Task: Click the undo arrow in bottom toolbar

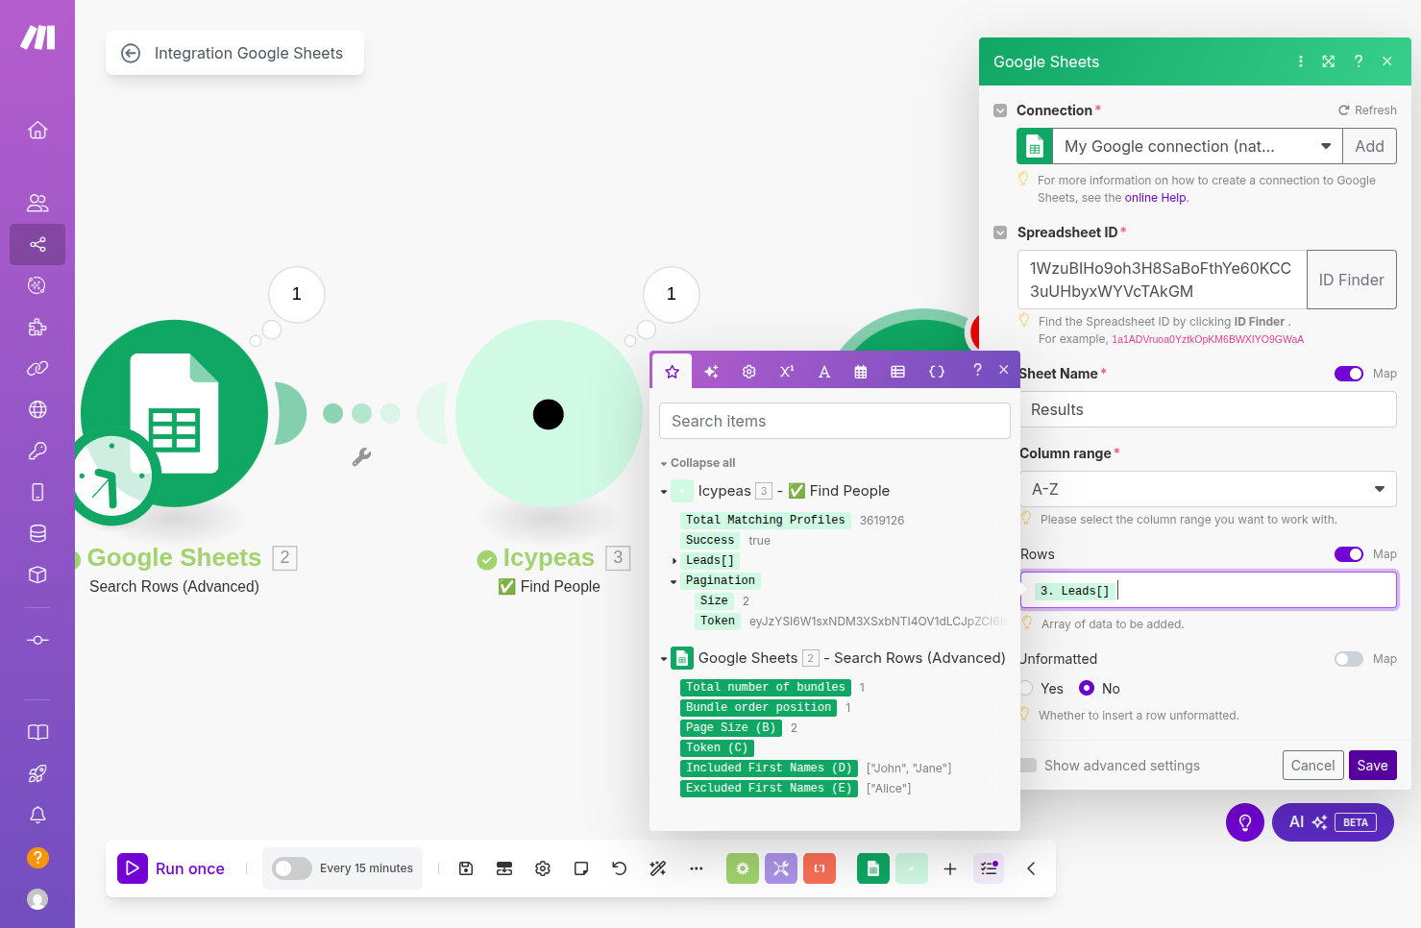Action: tap(620, 868)
